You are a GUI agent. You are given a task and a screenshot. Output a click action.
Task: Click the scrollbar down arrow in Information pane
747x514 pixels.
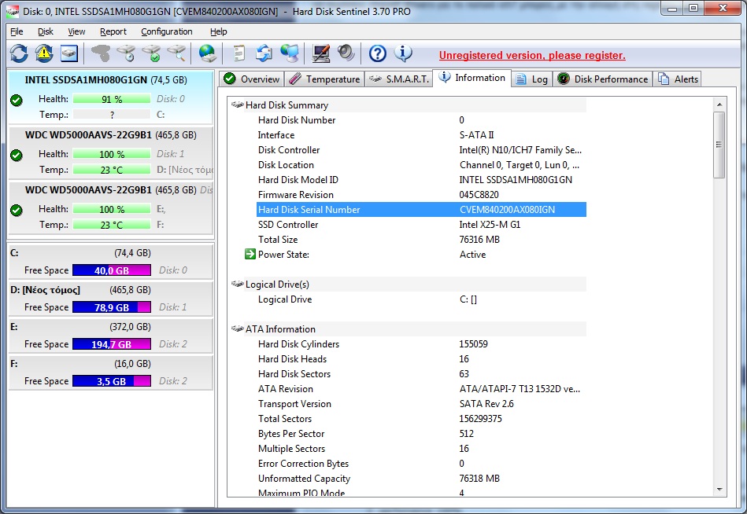click(x=719, y=490)
